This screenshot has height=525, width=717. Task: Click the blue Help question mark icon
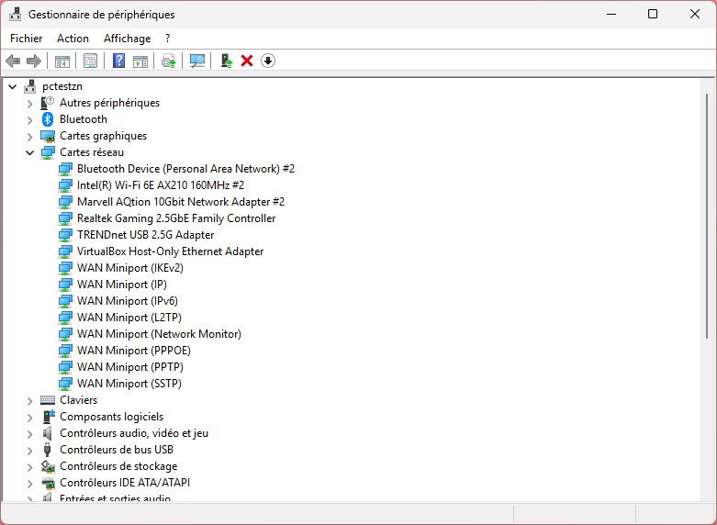click(119, 61)
